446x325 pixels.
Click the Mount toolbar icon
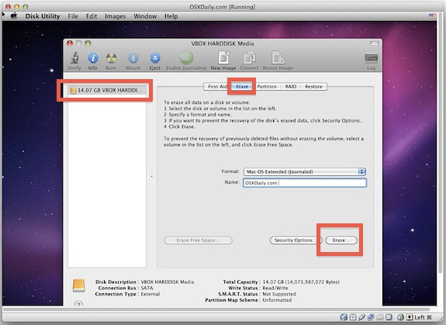(133, 58)
